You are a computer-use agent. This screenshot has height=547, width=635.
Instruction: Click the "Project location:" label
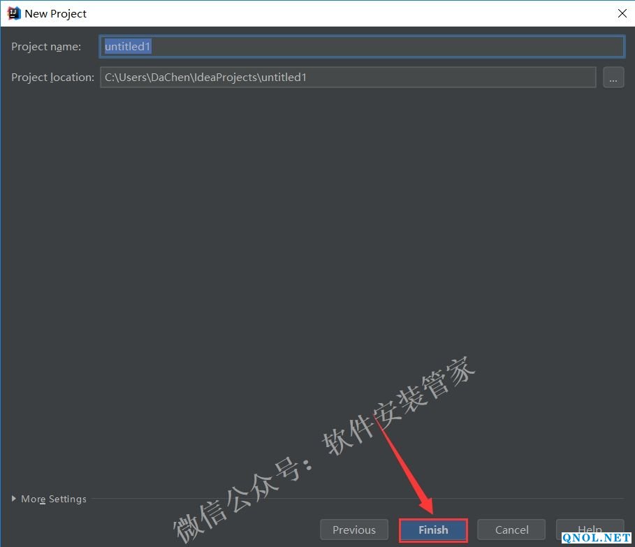(52, 78)
